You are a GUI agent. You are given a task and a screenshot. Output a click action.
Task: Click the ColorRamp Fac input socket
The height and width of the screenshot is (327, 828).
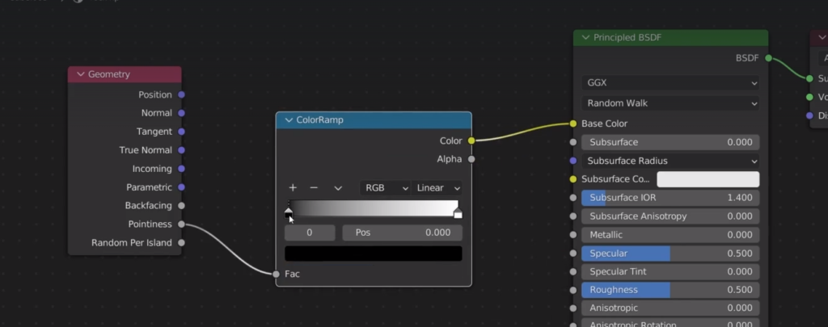277,274
